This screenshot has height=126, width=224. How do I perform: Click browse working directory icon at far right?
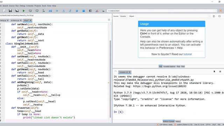(221, 11)
